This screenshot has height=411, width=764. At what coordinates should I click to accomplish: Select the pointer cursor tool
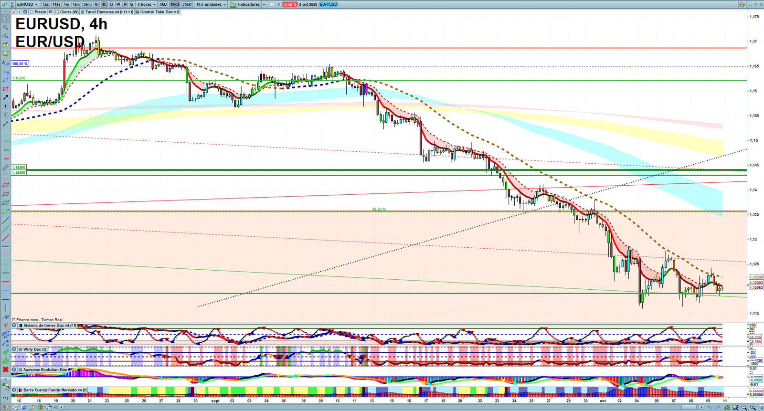pyautogui.click(x=5, y=19)
